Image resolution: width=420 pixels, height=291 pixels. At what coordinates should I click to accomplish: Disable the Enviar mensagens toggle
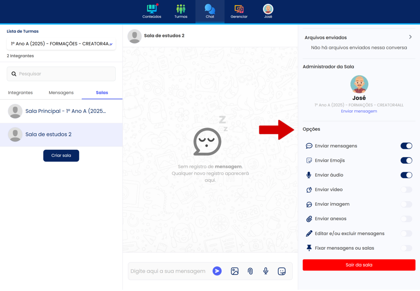[406, 146]
